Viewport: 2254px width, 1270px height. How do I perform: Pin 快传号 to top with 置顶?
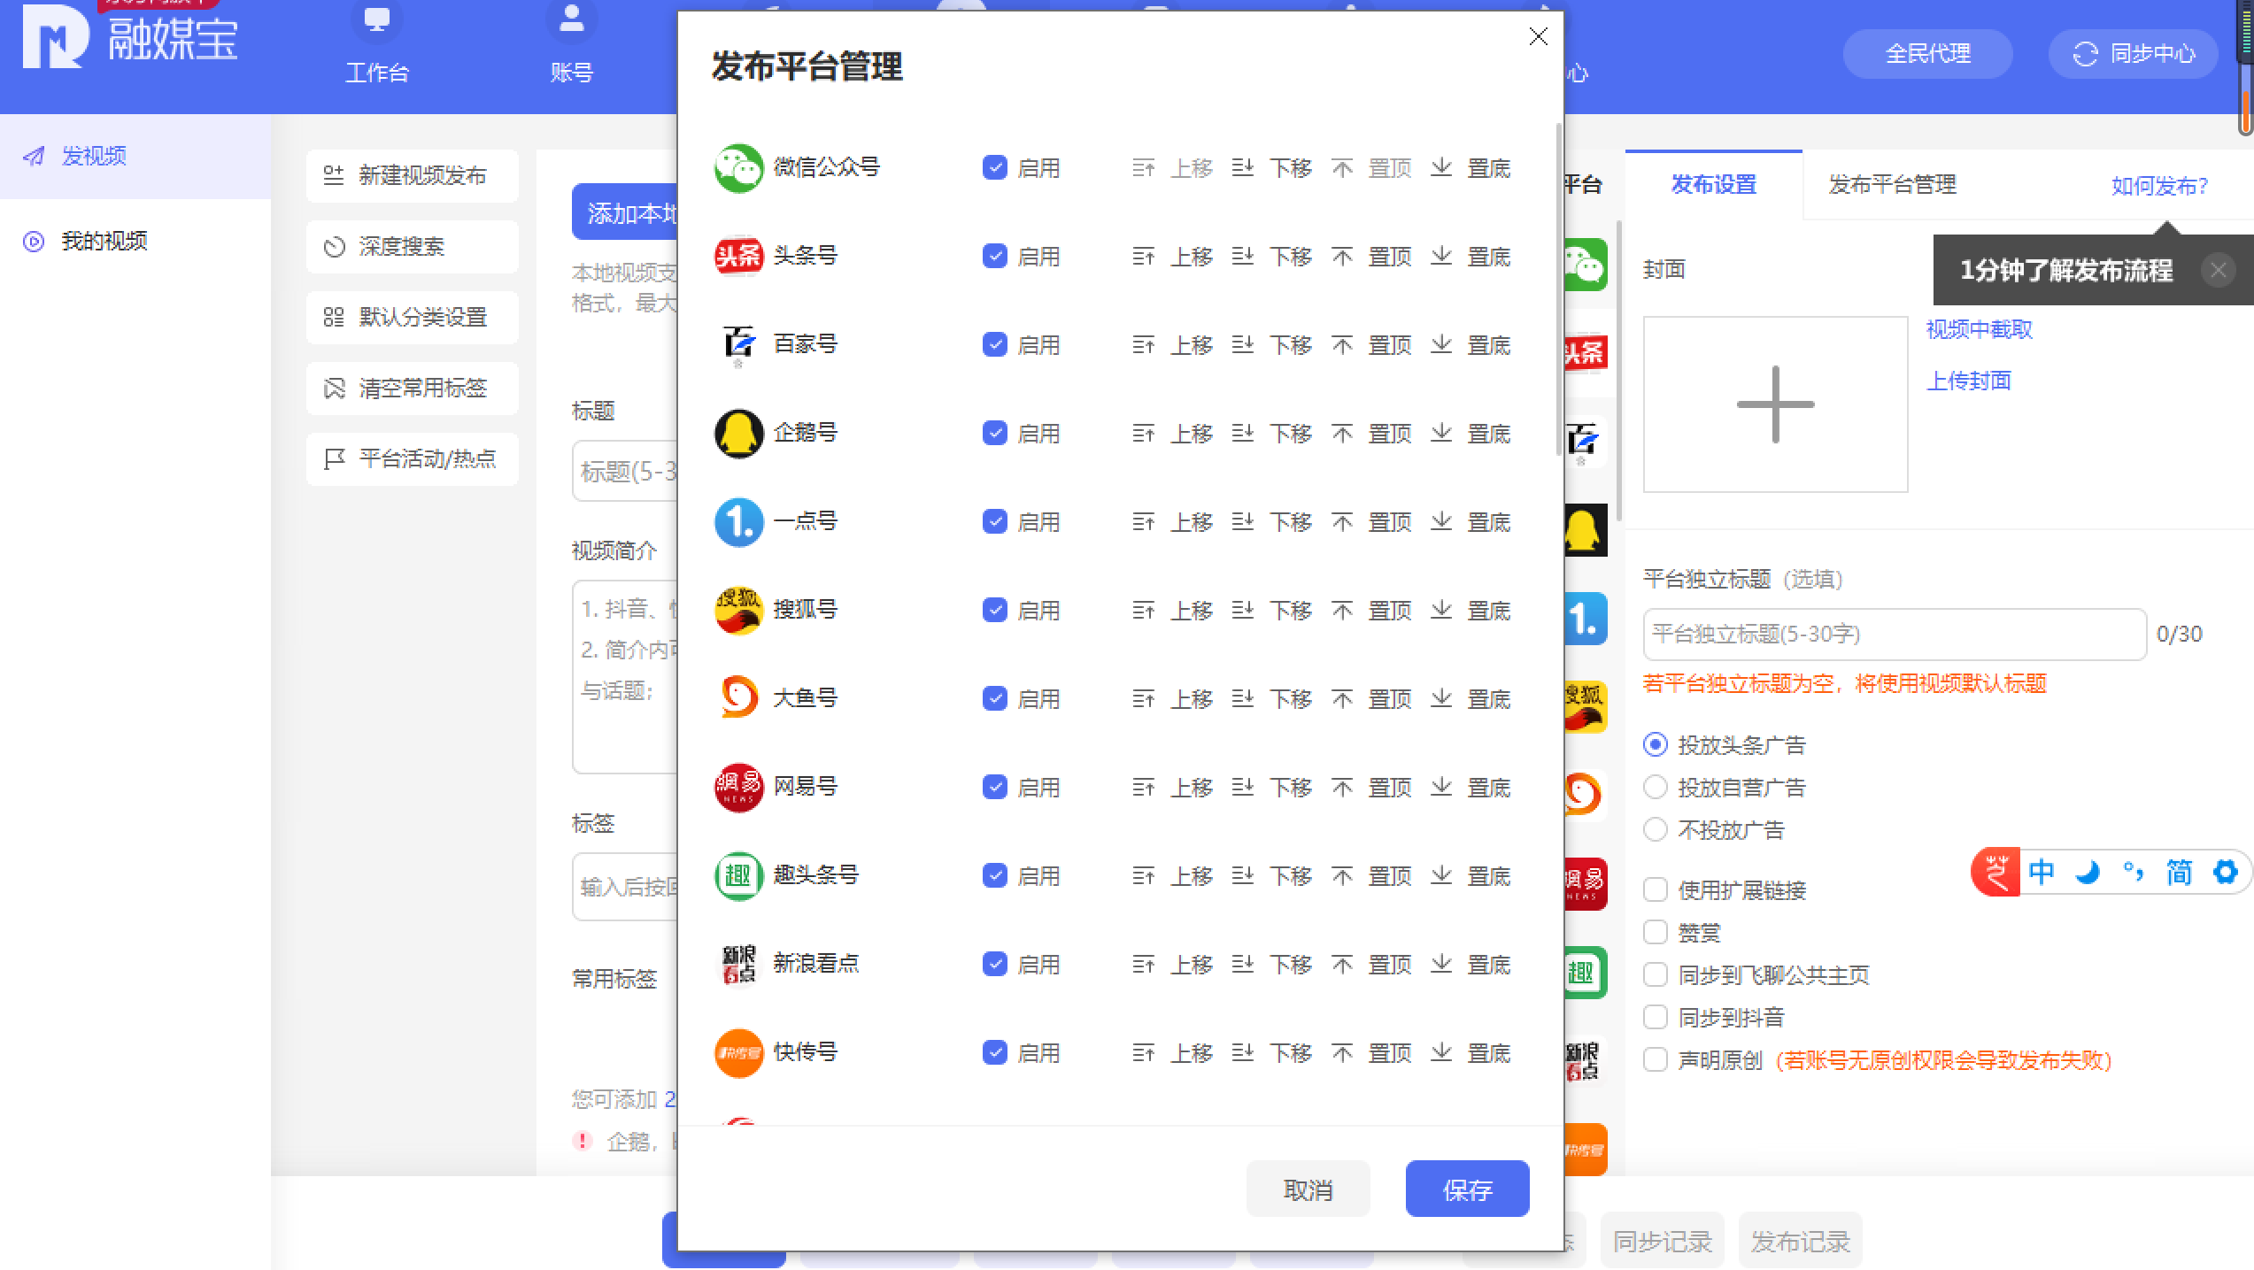(x=1371, y=1053)
